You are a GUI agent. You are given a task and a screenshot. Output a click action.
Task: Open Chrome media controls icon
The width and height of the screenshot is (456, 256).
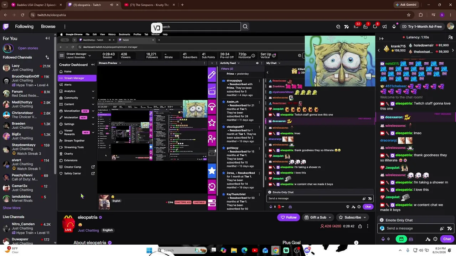(433, 15)
